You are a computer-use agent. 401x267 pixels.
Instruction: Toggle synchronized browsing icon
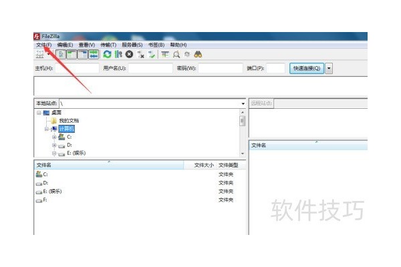[187, 54]
